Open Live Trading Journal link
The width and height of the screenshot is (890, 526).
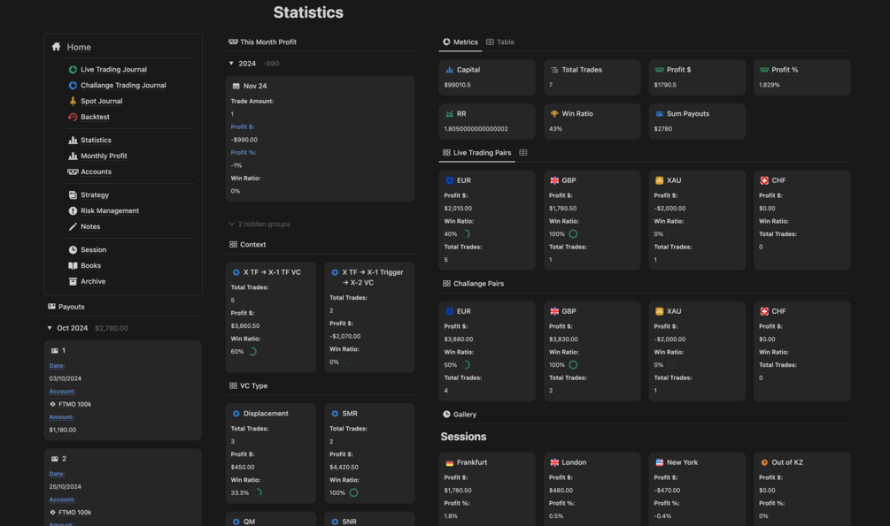[x=113, y=69]
